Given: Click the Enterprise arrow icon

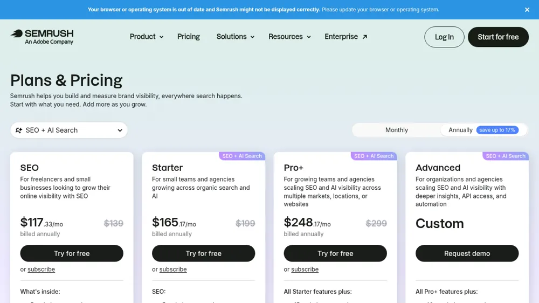Looking at the screenshot, I should click(x=365, y=37).
